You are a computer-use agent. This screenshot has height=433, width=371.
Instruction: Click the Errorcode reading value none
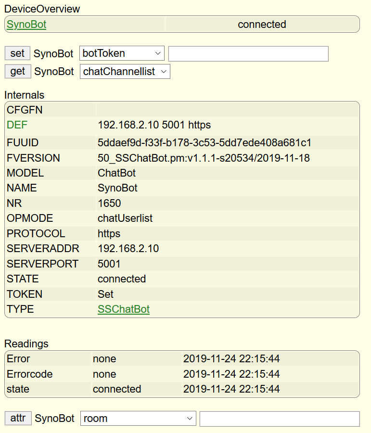pyautogui.click(x=104, y=374)
